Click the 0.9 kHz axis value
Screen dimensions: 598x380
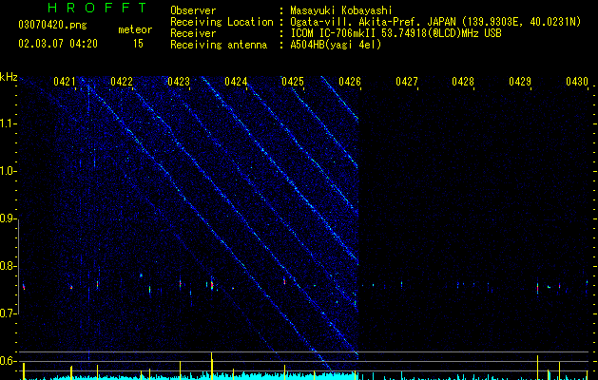(8, 218)
